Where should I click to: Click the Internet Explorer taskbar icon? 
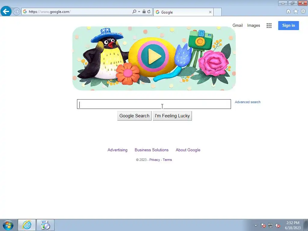coord(27,225)
